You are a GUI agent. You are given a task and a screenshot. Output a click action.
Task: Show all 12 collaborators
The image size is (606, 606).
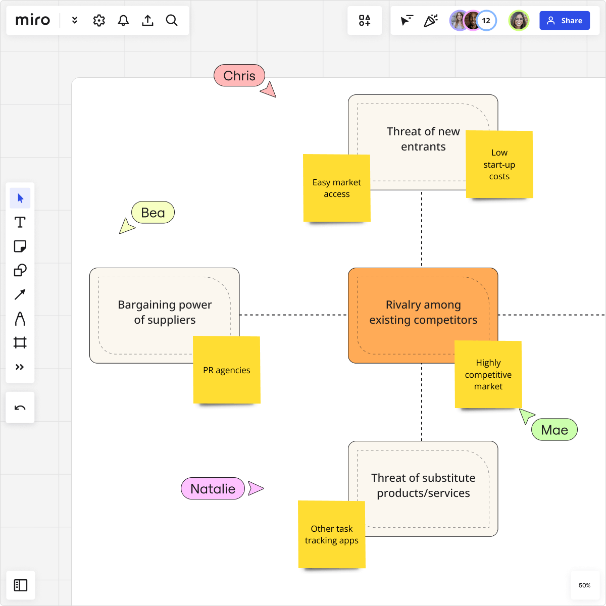pos(486,20)
